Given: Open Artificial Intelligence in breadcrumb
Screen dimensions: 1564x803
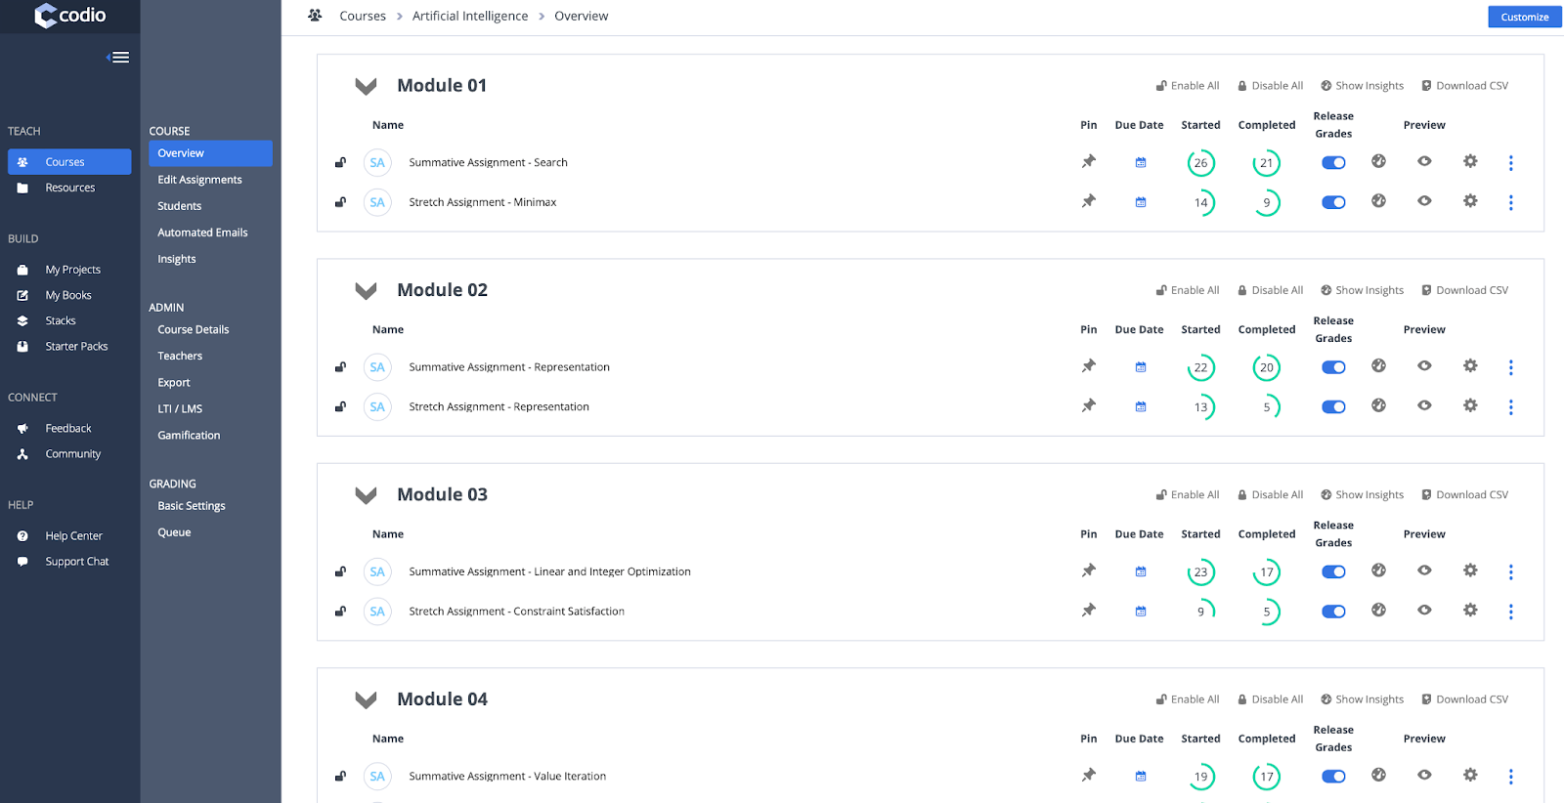Looking at the screenshot, I should [469, 17].
